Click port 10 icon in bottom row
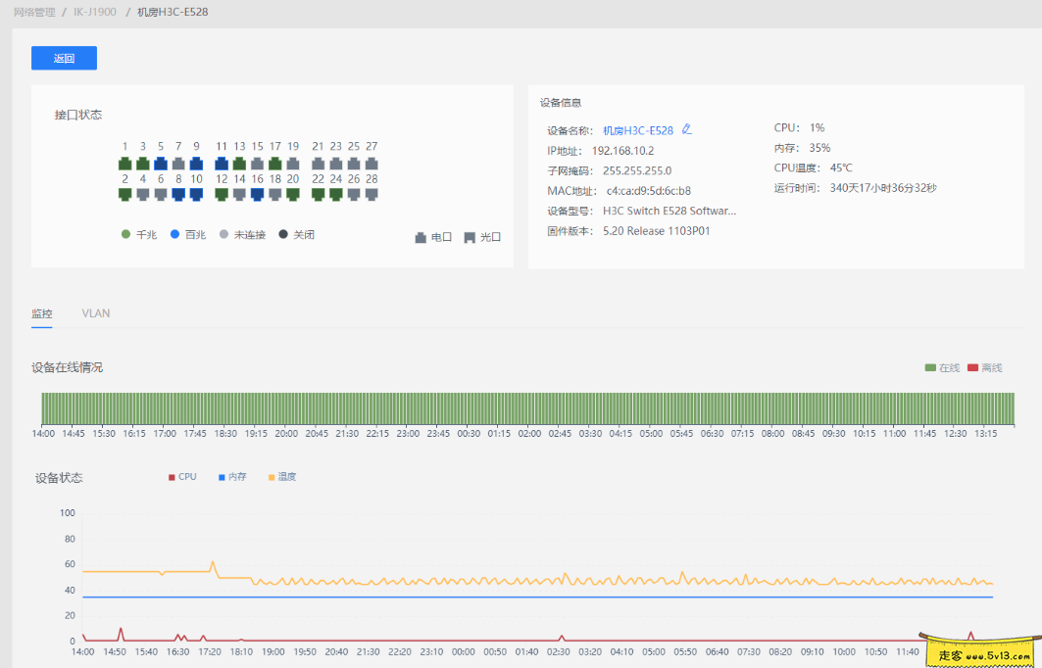This screenshot has width=1042, height=668. point(196,195)
